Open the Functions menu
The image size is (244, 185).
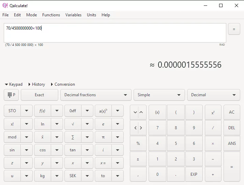click(51, 15)
